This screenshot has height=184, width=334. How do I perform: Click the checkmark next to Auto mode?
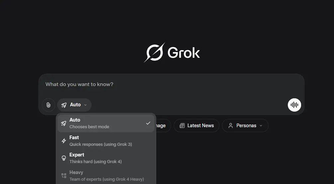(148, 123)
